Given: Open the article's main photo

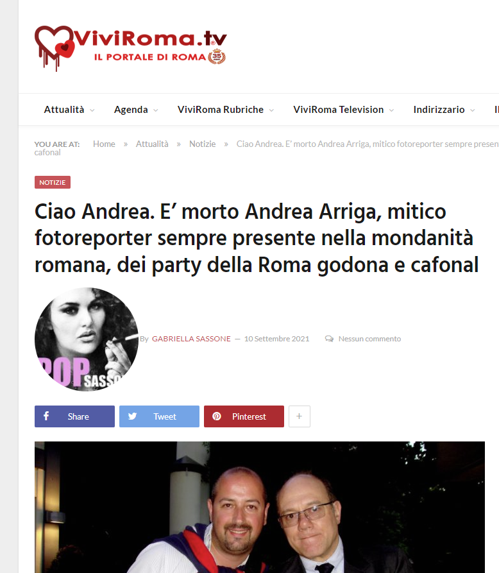Looking at the screenshot, I should [x=260, y=507].
